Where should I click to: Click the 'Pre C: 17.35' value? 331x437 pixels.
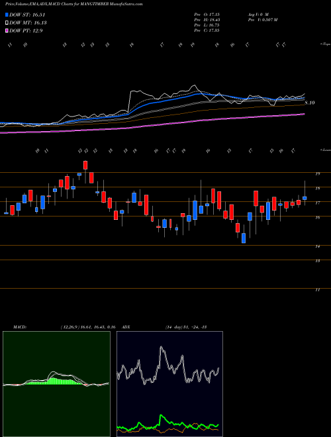tap(207, 30)
